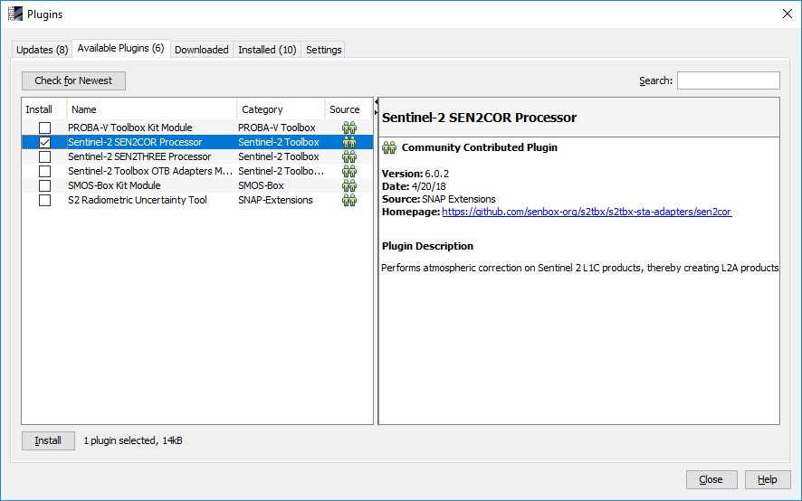802x501 pixels.
Task: Collapse details pane with upper splitter arrow
Action: point(376,101)
